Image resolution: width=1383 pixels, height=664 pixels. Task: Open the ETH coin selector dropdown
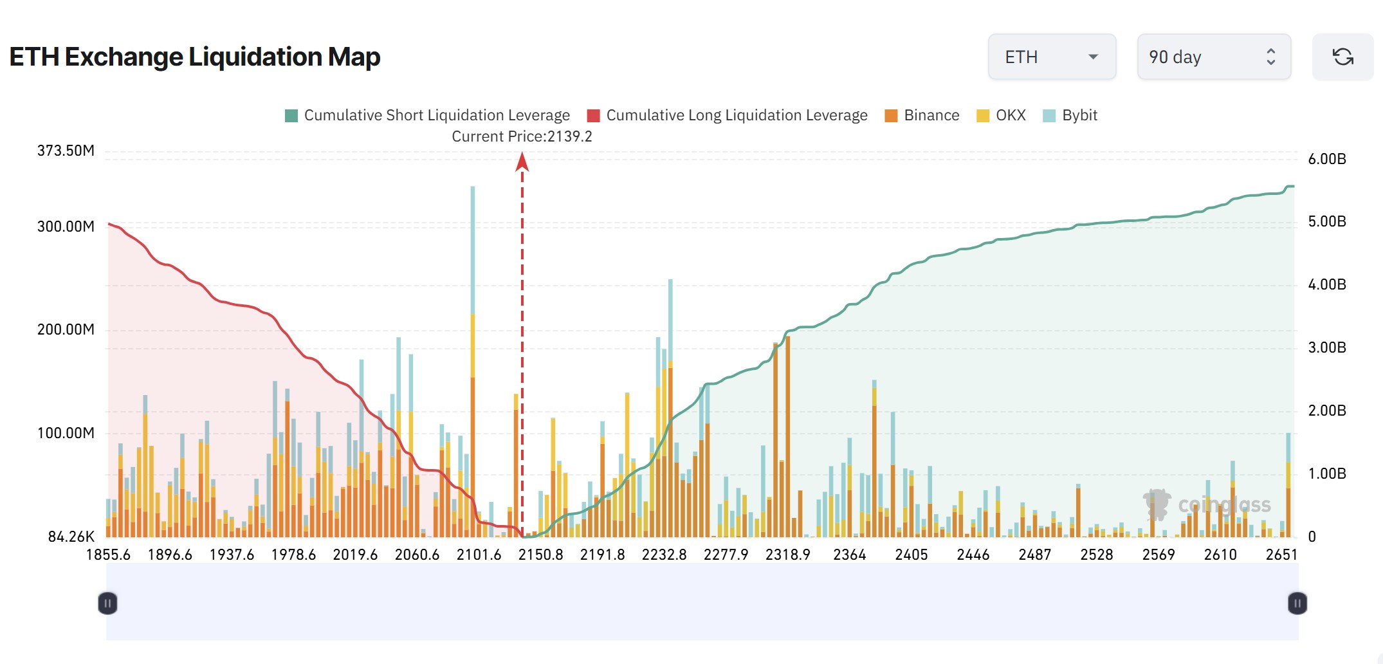1052,57
